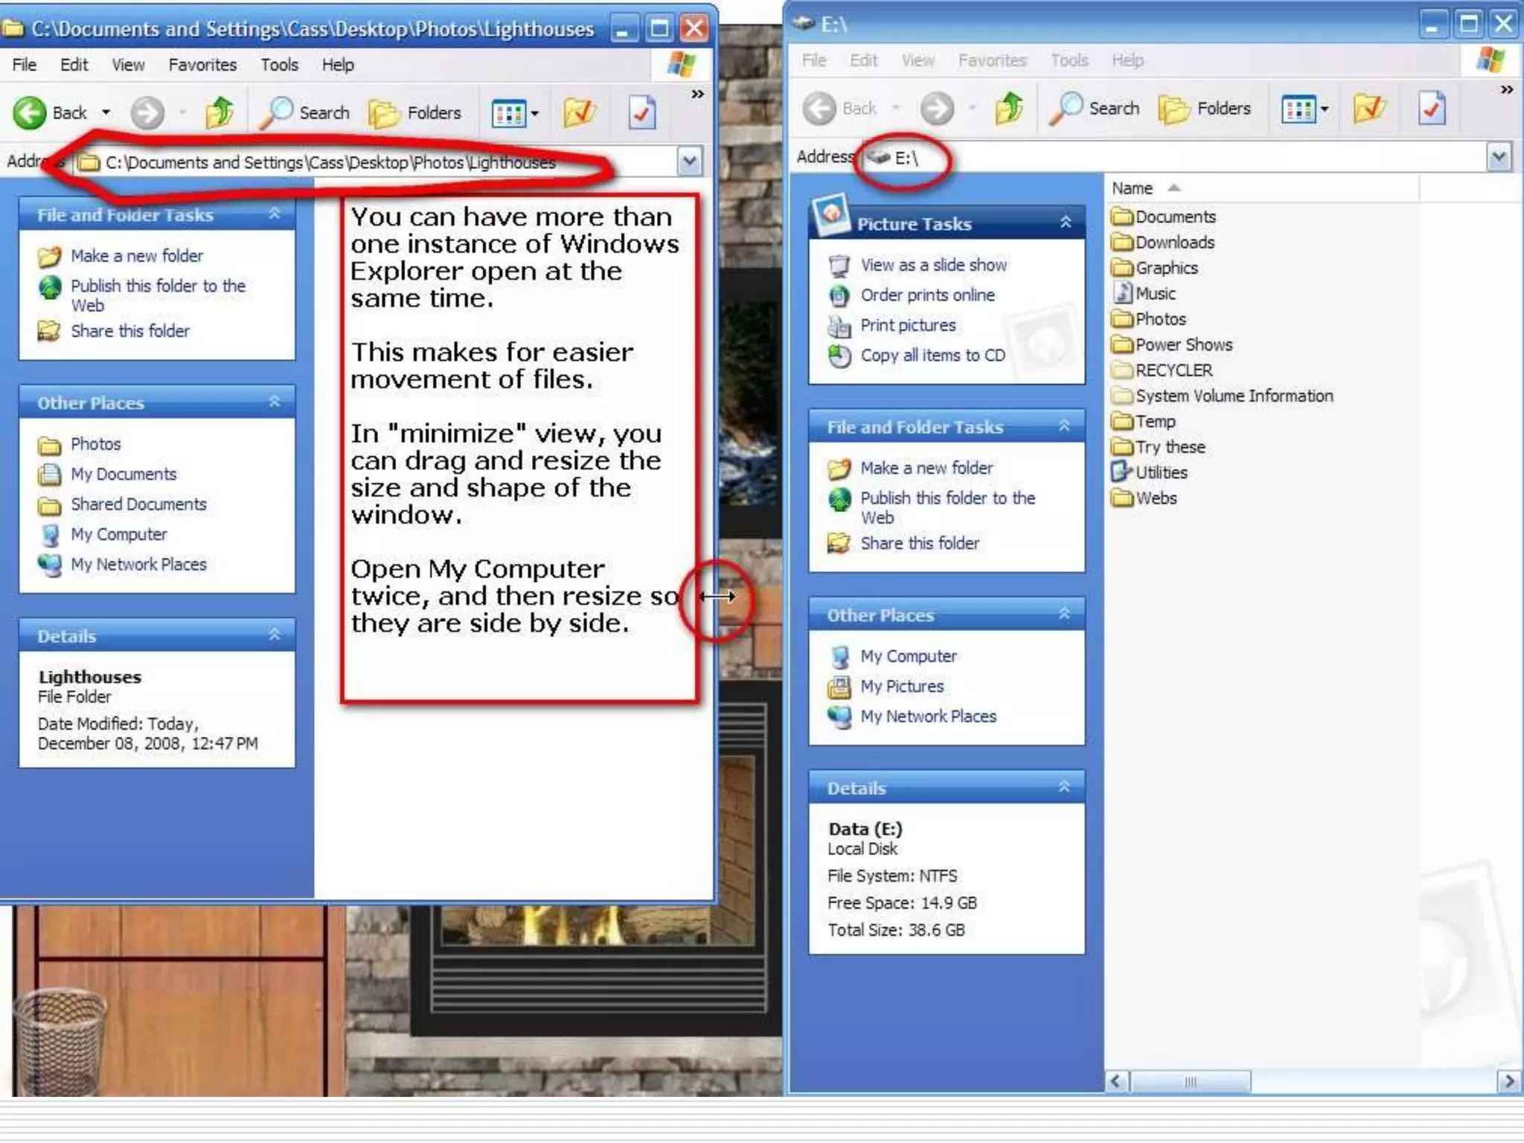Open Views icon in E:\ window toolbar
Screen dimensions: 1524x1143
pyautogui.click(x=1298, y=109)
